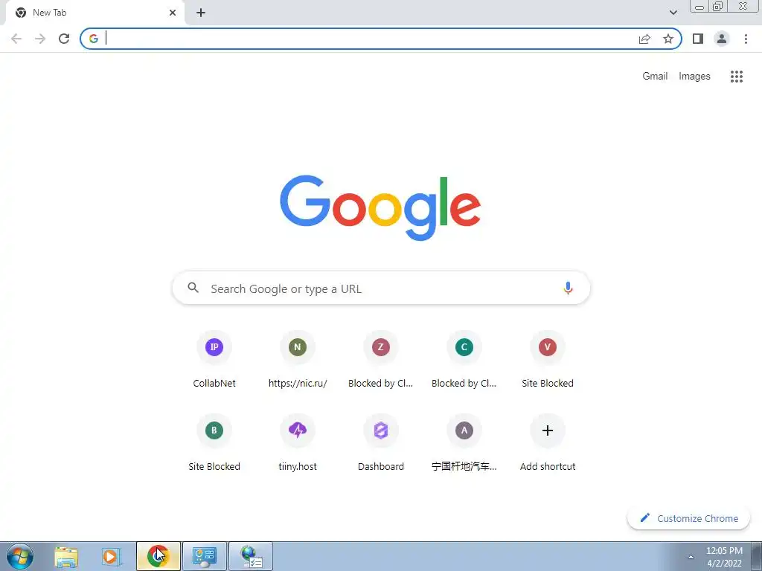Viewport: 762px width, 571px height.
Task: Click the taskbar clock showing 12:05 PM
Action: click(x=724, y=557)
